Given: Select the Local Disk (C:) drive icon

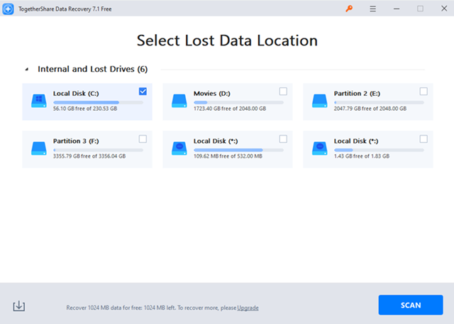Looking at the screenshot, I should [39, 101].
